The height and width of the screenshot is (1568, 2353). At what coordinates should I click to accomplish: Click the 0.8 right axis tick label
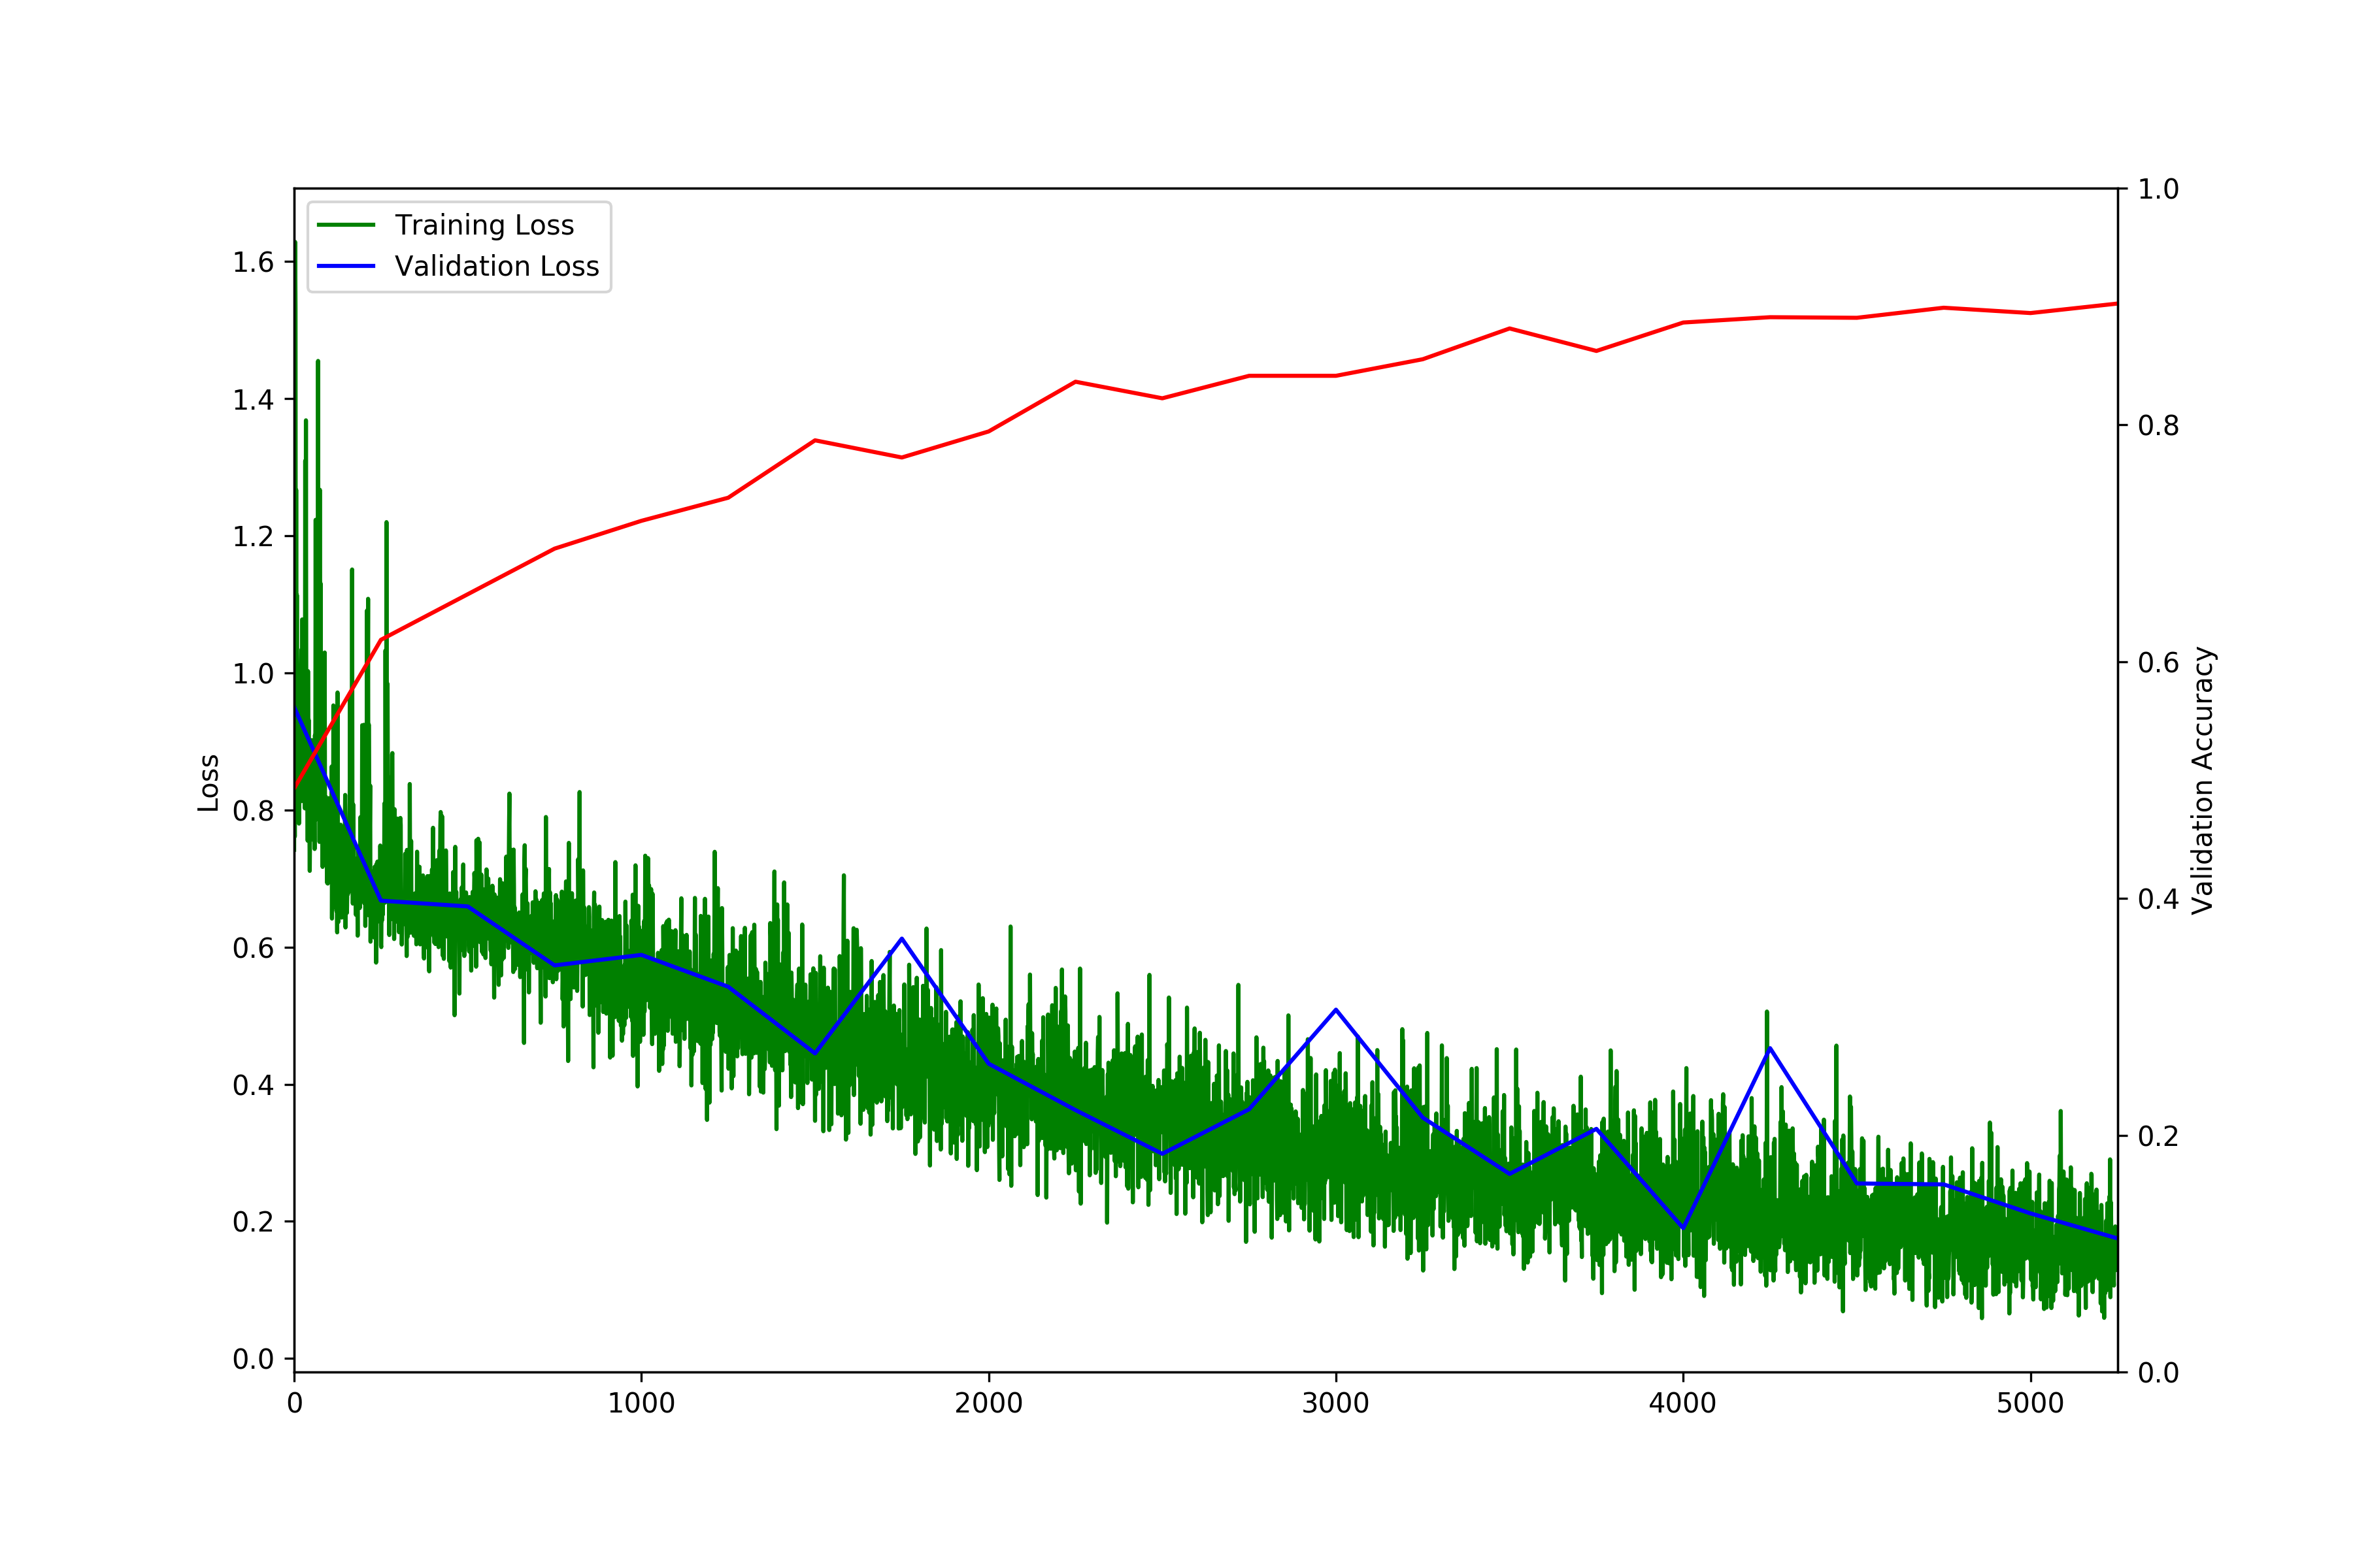(2158, 426)
